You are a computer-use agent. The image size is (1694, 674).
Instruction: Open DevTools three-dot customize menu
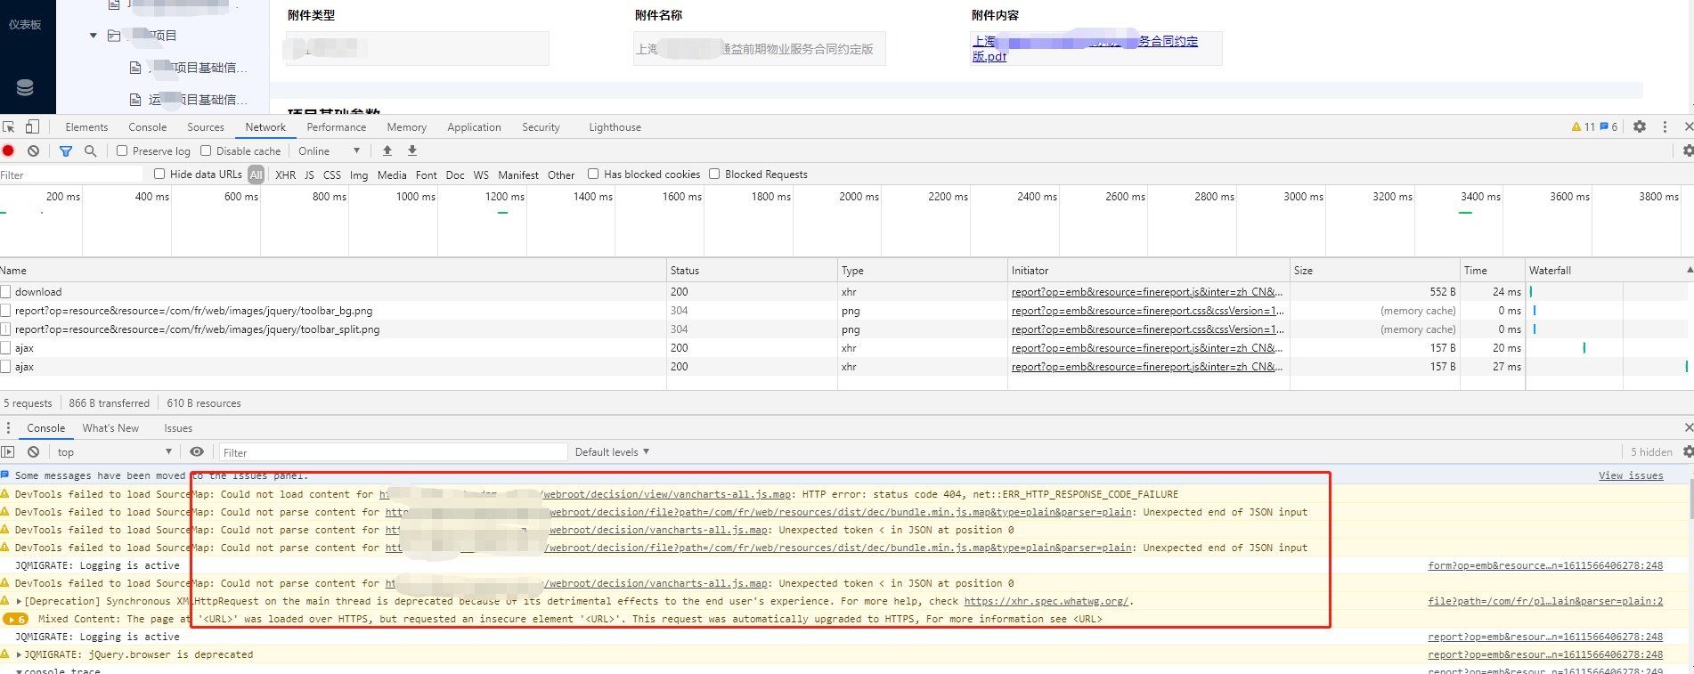1665,126
